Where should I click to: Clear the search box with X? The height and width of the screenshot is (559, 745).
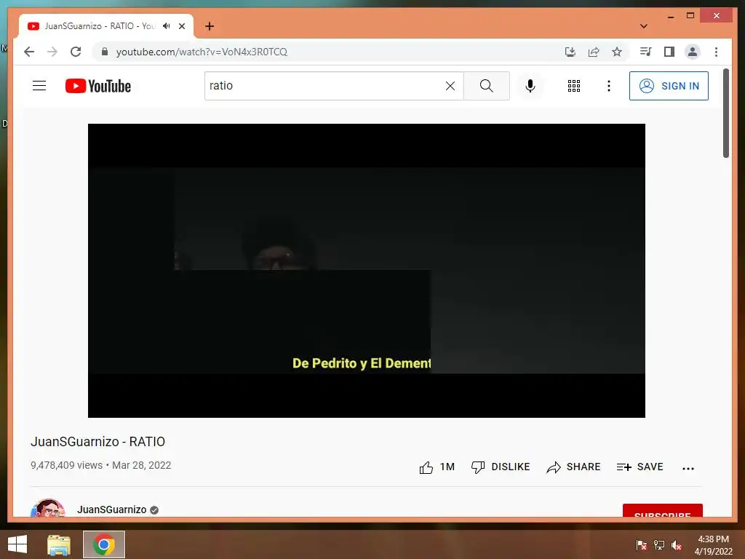point(450,86)
